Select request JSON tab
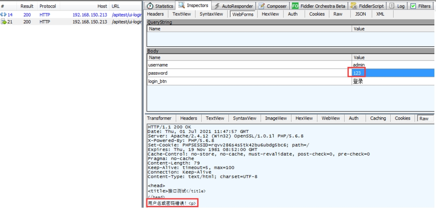Screen dimensions: 436x208 point(361,14)
